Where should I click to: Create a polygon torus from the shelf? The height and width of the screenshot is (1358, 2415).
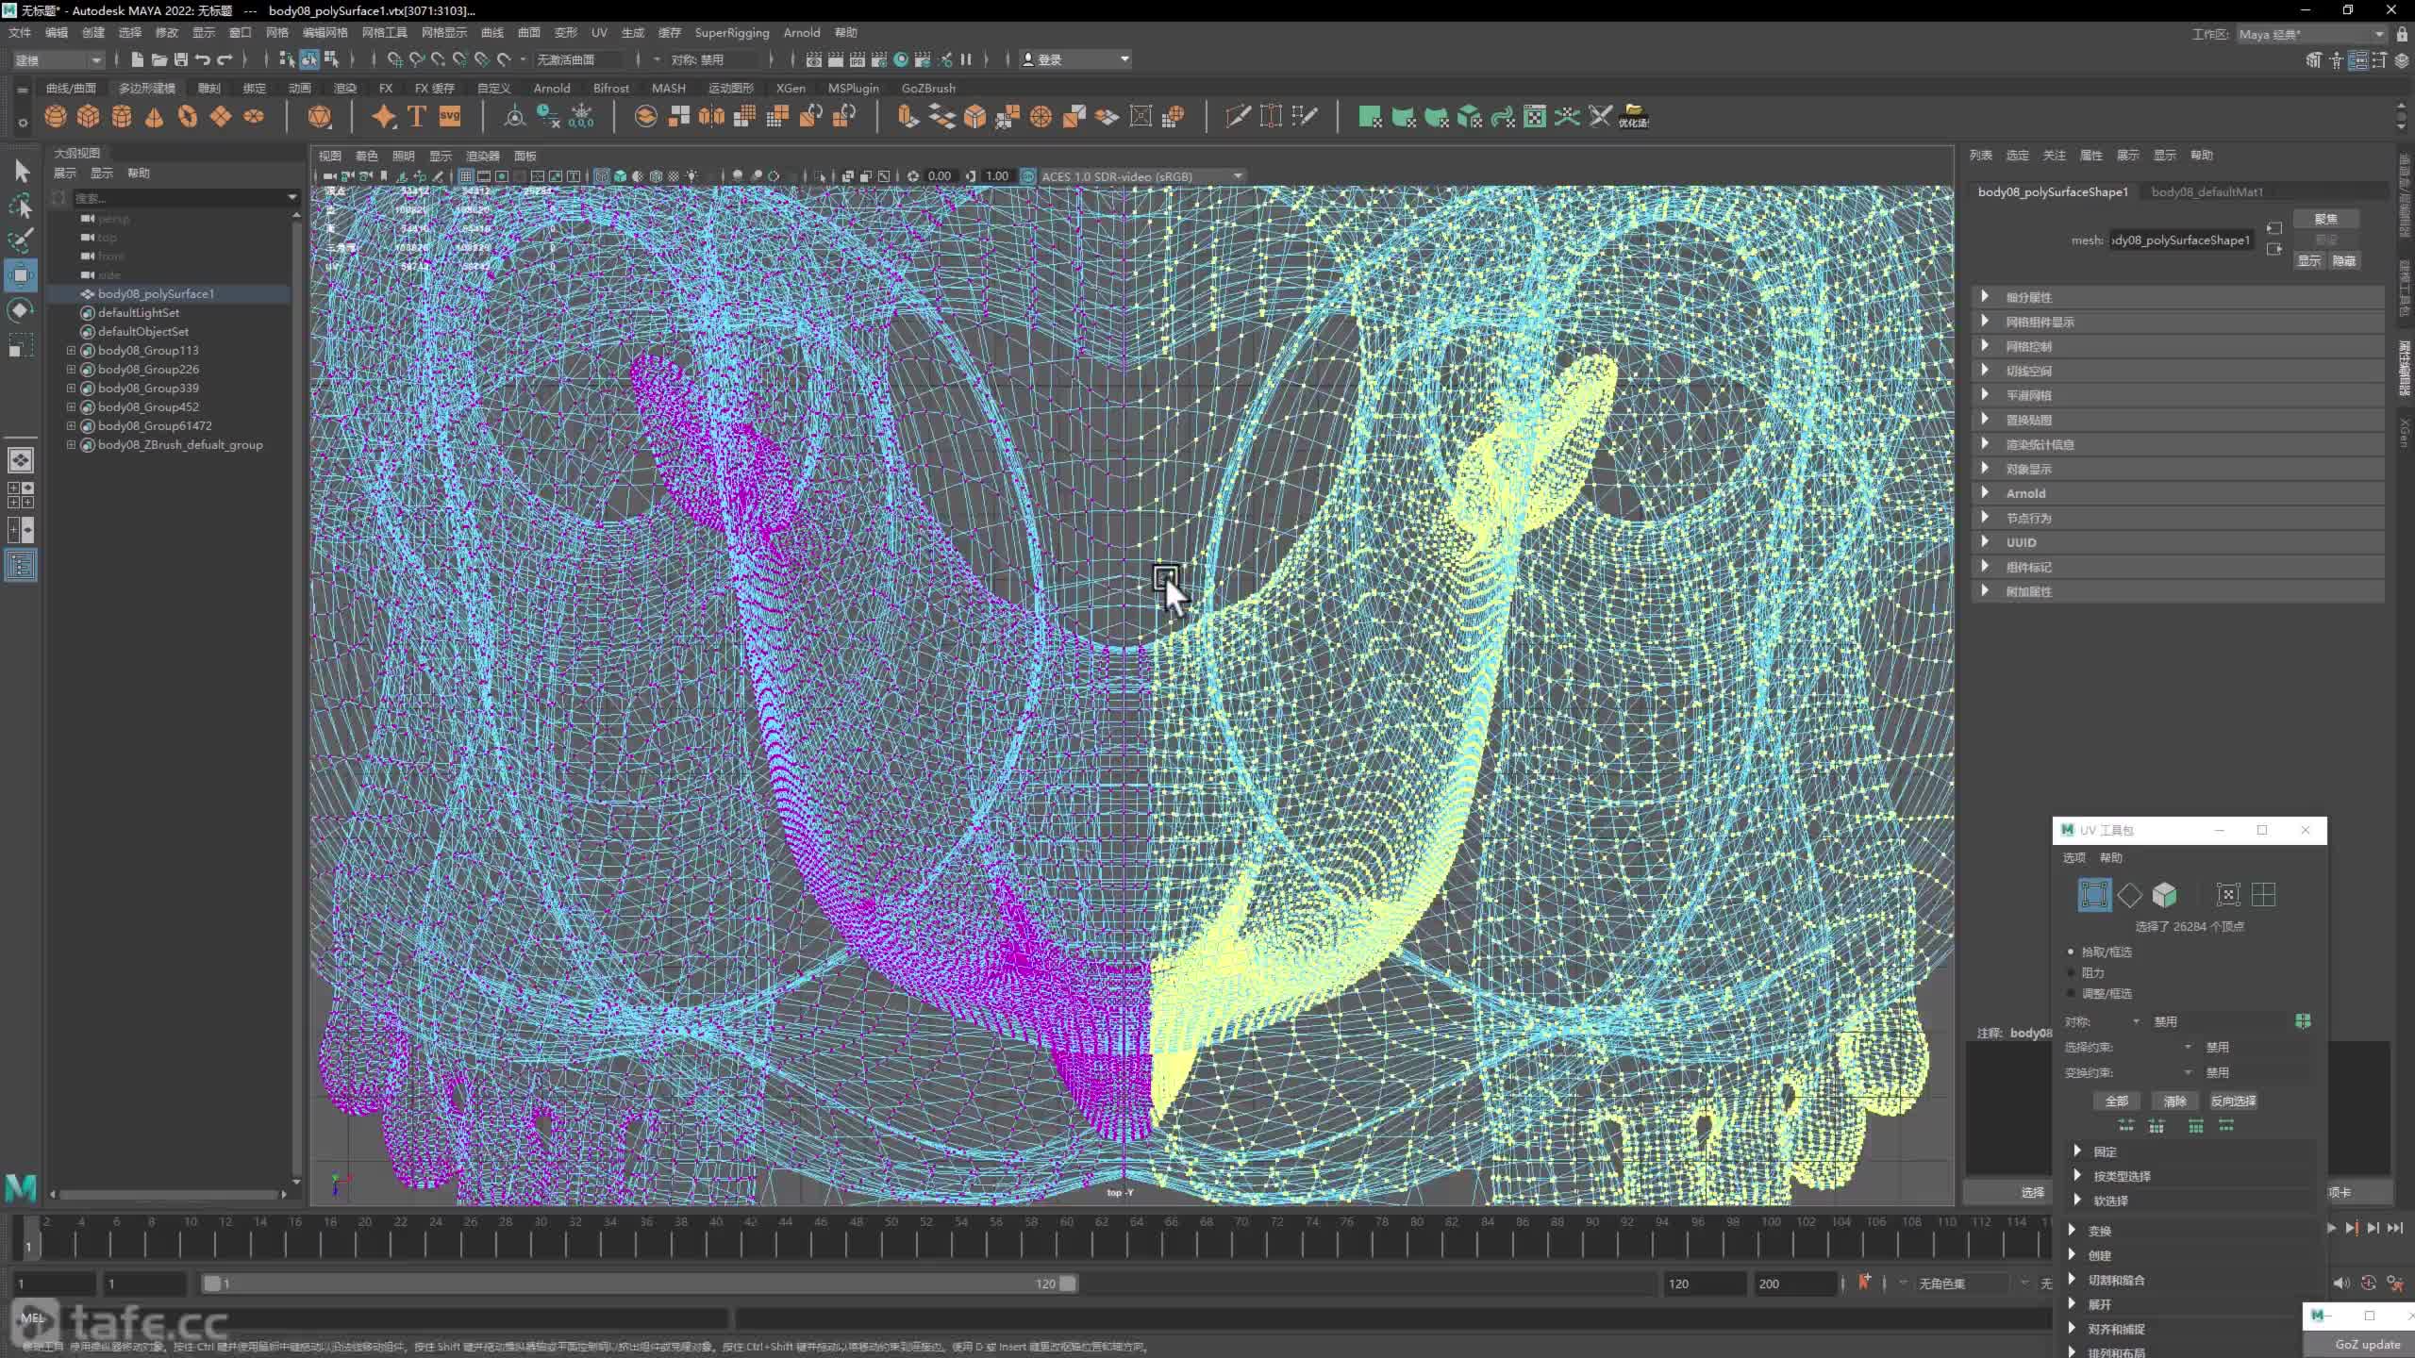tap(188, 117)
